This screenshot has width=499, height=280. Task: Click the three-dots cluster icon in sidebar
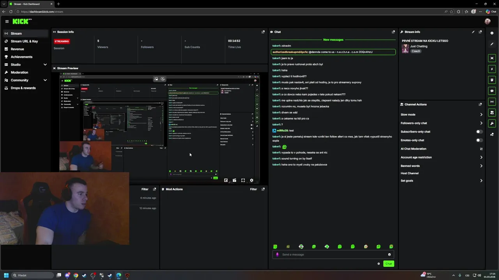[492, 135]
